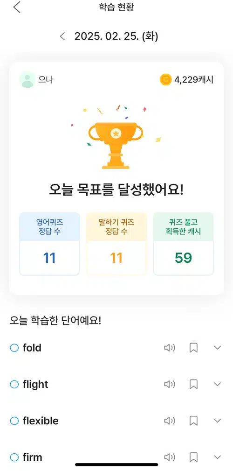Select the circle next to flight
This screenshot has height=471, width=233.
click(14, 384)
